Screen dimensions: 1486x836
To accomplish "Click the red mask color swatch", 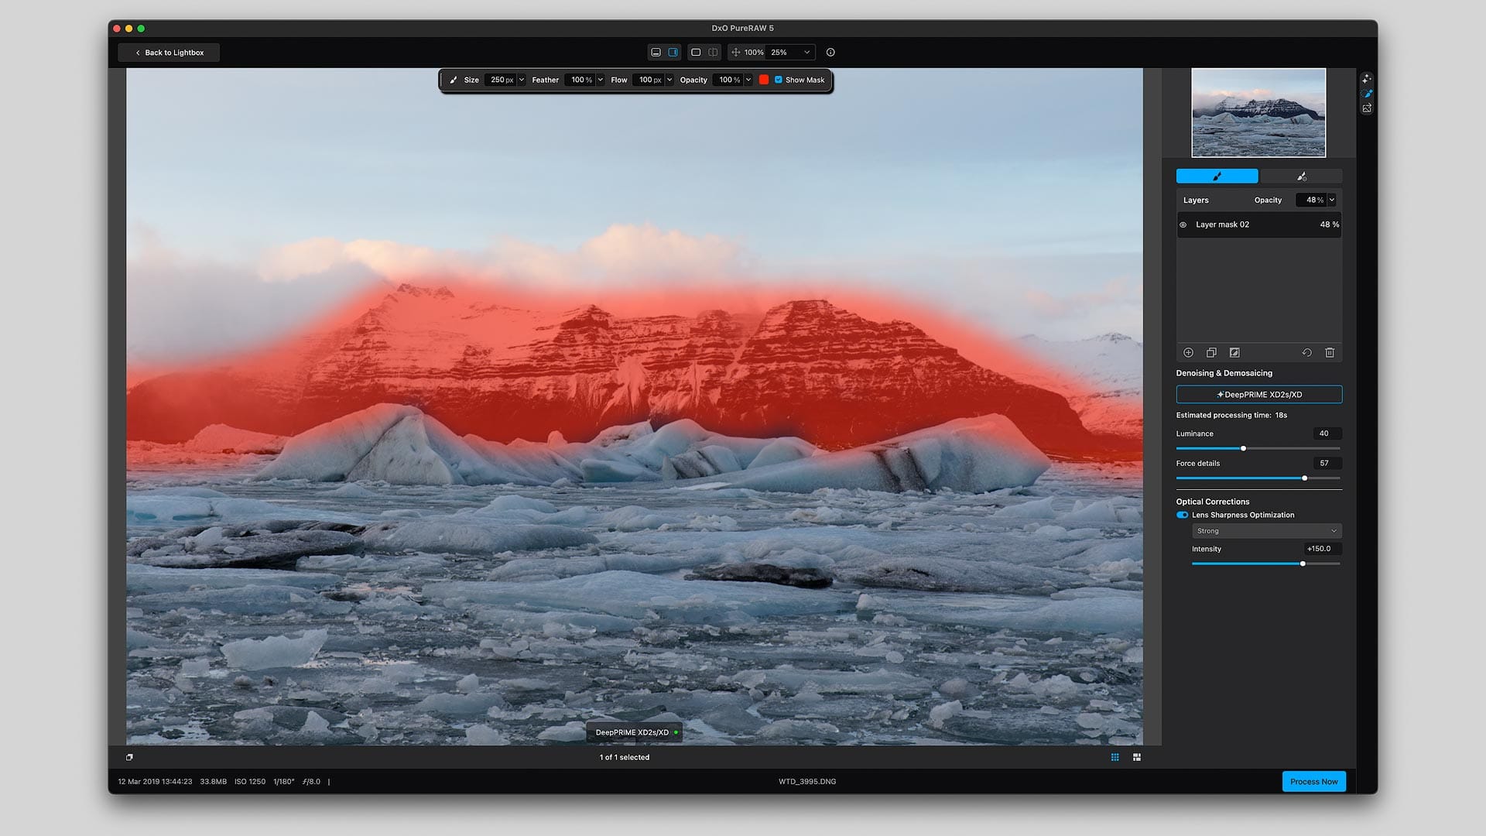I will pyautogui.click(x=764, y=80).
